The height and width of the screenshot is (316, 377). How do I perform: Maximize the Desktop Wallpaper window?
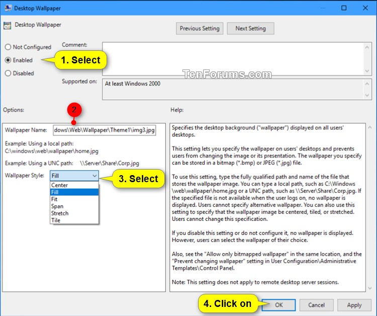(344, 8)
